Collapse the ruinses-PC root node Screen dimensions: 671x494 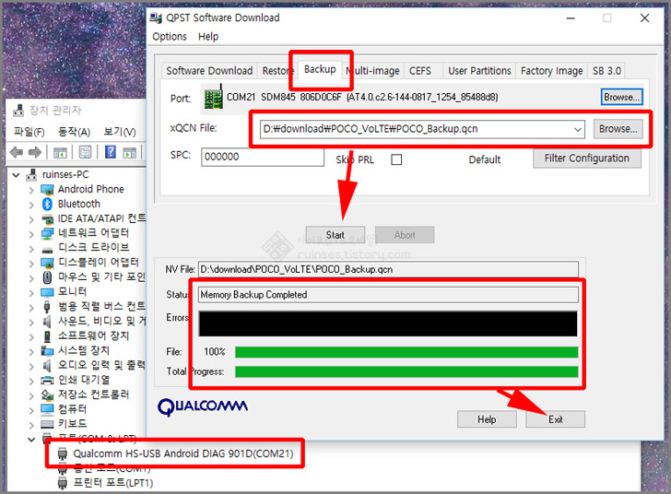coord(17,175)
